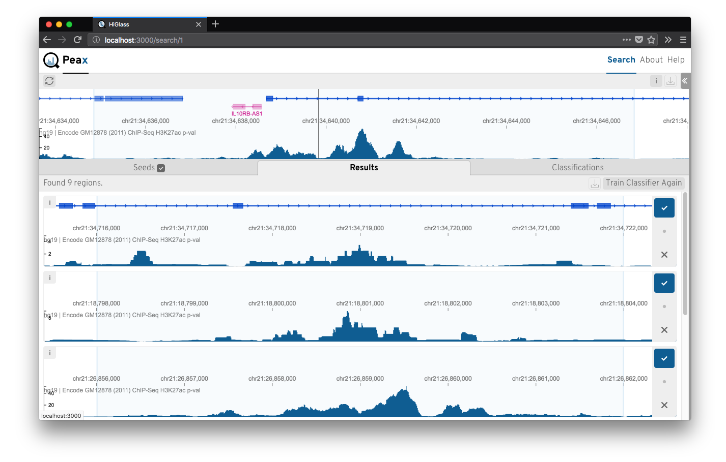Toggle positive label on first result region
726x462 pixels.
pyautogui.click(x=664, y=208)
